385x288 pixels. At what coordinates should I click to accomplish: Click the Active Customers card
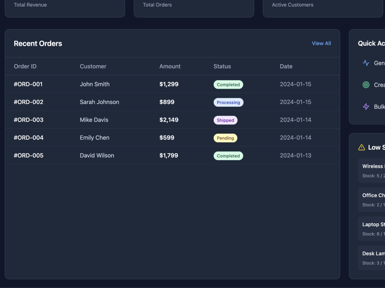click(x=323, y=8)
